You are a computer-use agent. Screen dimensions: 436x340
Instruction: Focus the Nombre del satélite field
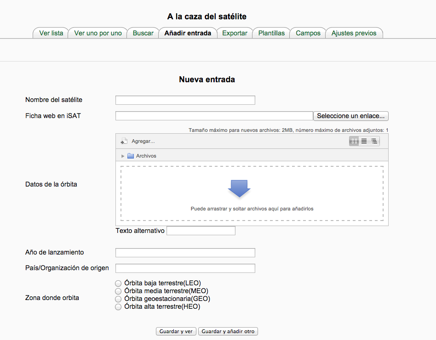(185, 100)
